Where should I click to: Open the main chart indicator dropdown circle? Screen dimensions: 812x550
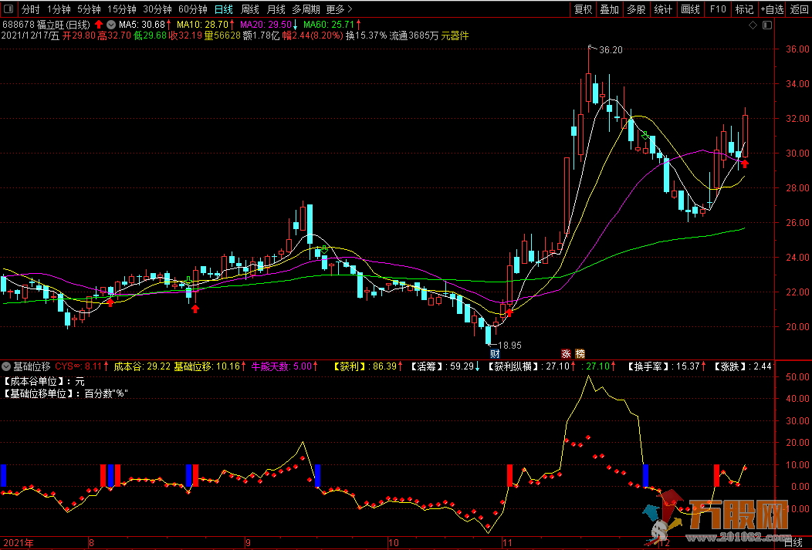111,25
